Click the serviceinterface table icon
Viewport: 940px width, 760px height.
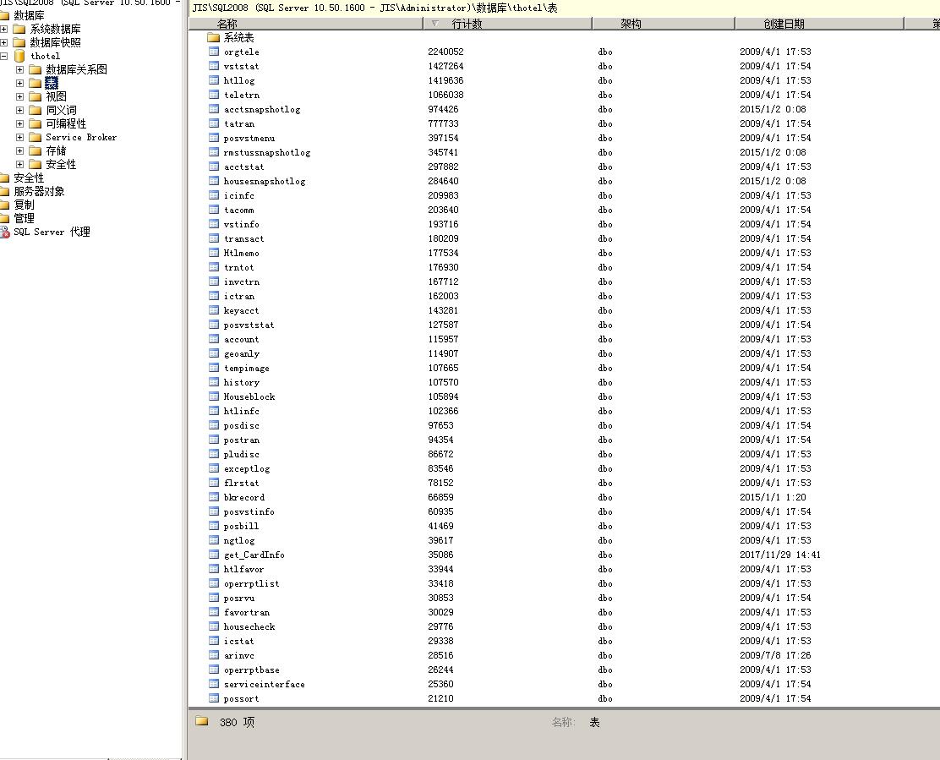(x=214, y=684)
